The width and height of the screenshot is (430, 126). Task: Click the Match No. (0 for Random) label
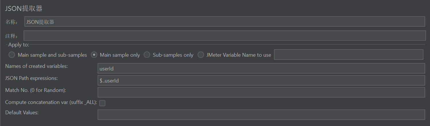tap(36, 90)
